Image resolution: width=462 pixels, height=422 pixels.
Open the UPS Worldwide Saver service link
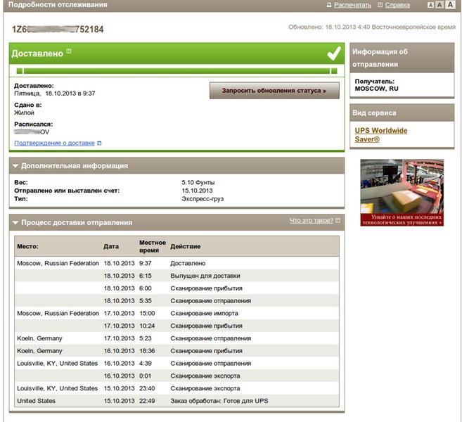point(381,134)
